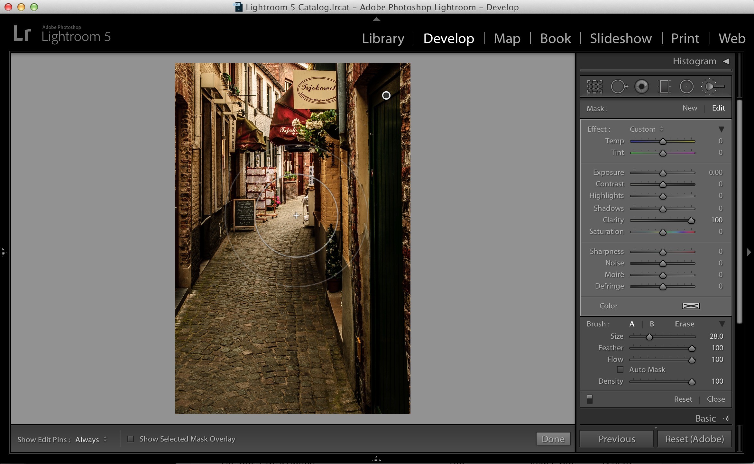This screenshot has width=754, height=464.
Task: Click the Defringe slider handle
Action: [x=663, y=287]
